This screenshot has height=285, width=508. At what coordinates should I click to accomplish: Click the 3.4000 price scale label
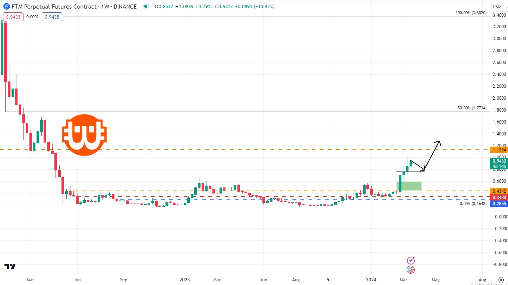click(499, 15)
